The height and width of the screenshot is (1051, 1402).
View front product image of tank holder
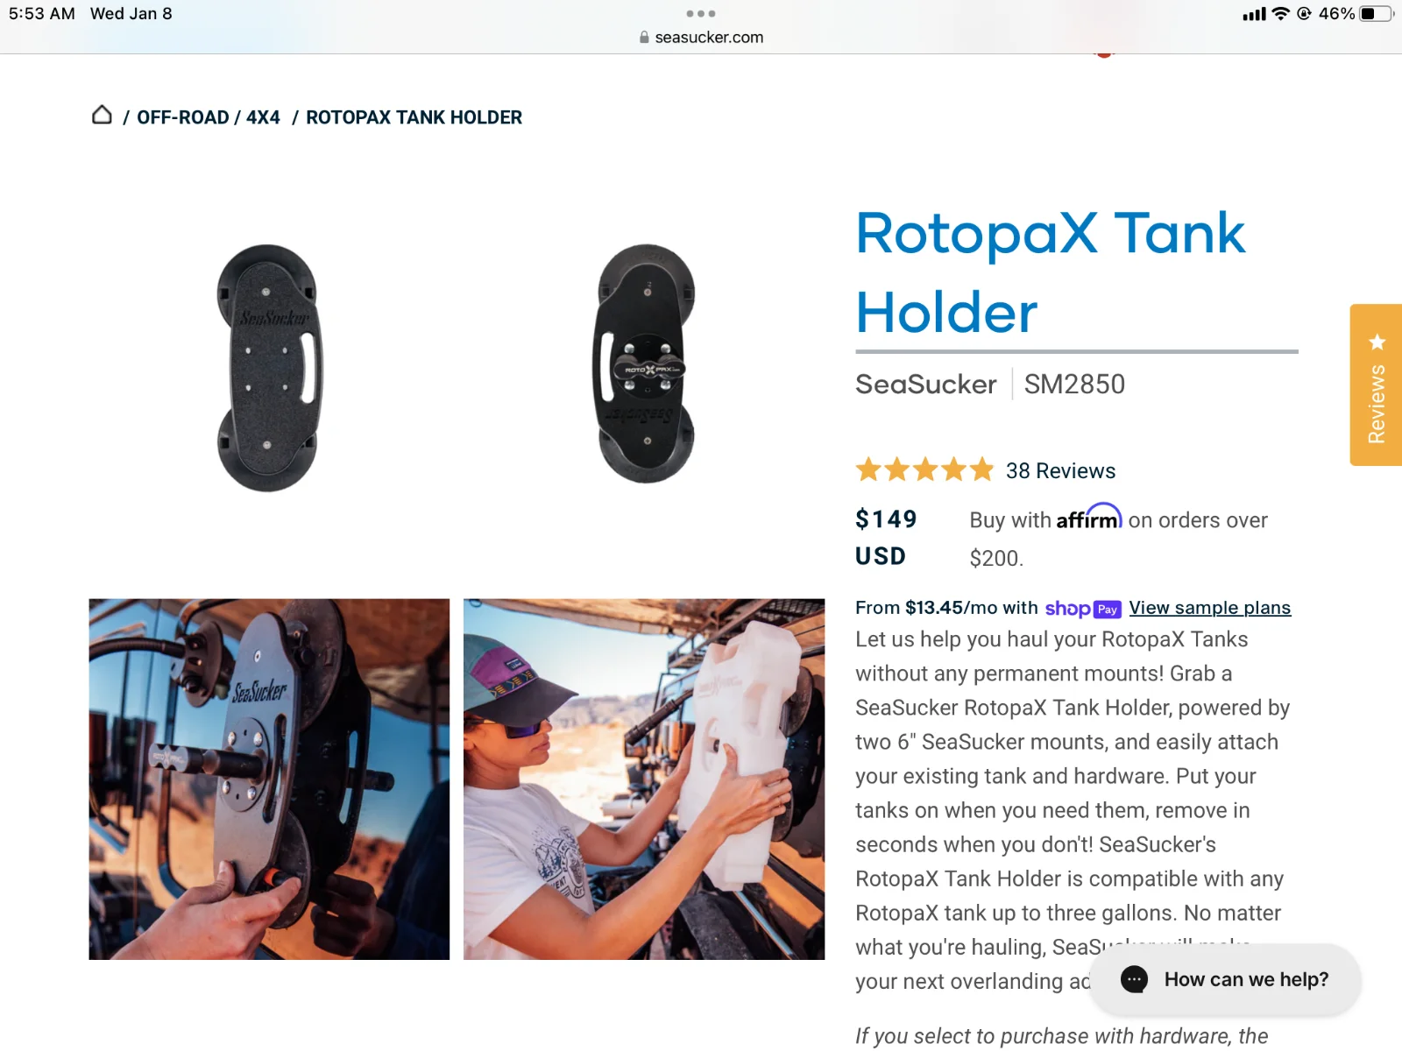click(269, 368)
